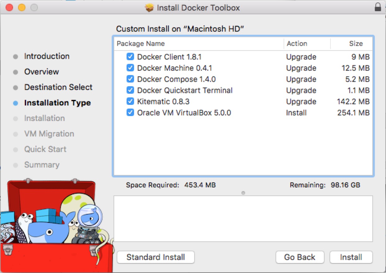386x273 pixels.
Task: Uncheck Docker Quickstart Terminal
Action: pyautogui.click(x=130, y=90)
